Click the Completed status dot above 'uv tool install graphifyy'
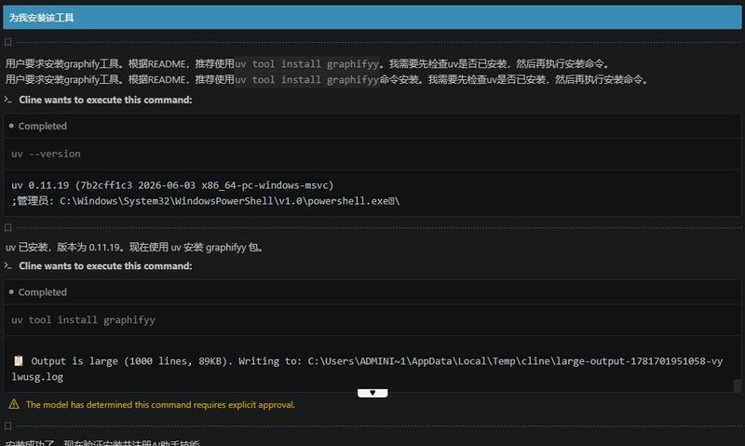Screen dimensions: 745x446 pyautogui.click(x=11, y=292)
